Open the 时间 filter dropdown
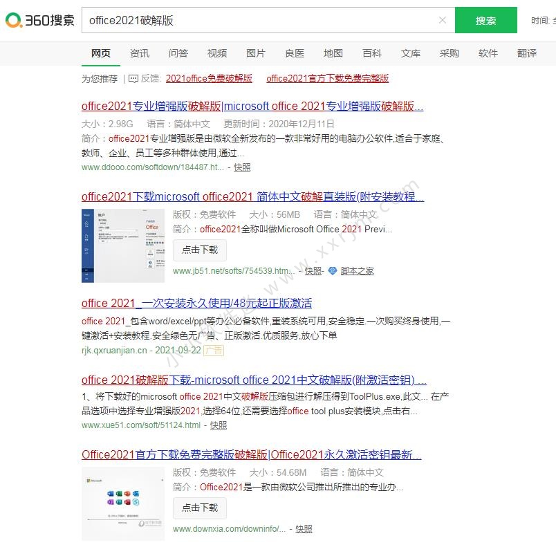556x547 pixels. 544,21
